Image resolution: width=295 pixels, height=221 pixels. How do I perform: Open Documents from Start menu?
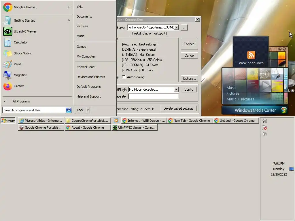point(84,16)
